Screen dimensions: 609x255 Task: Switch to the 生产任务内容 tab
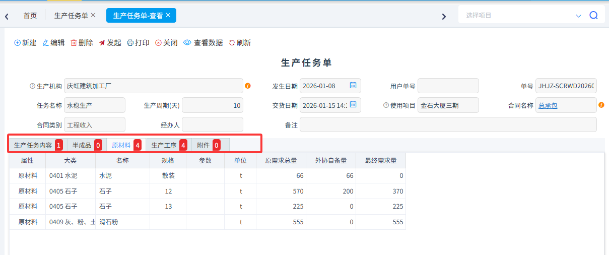33,145
